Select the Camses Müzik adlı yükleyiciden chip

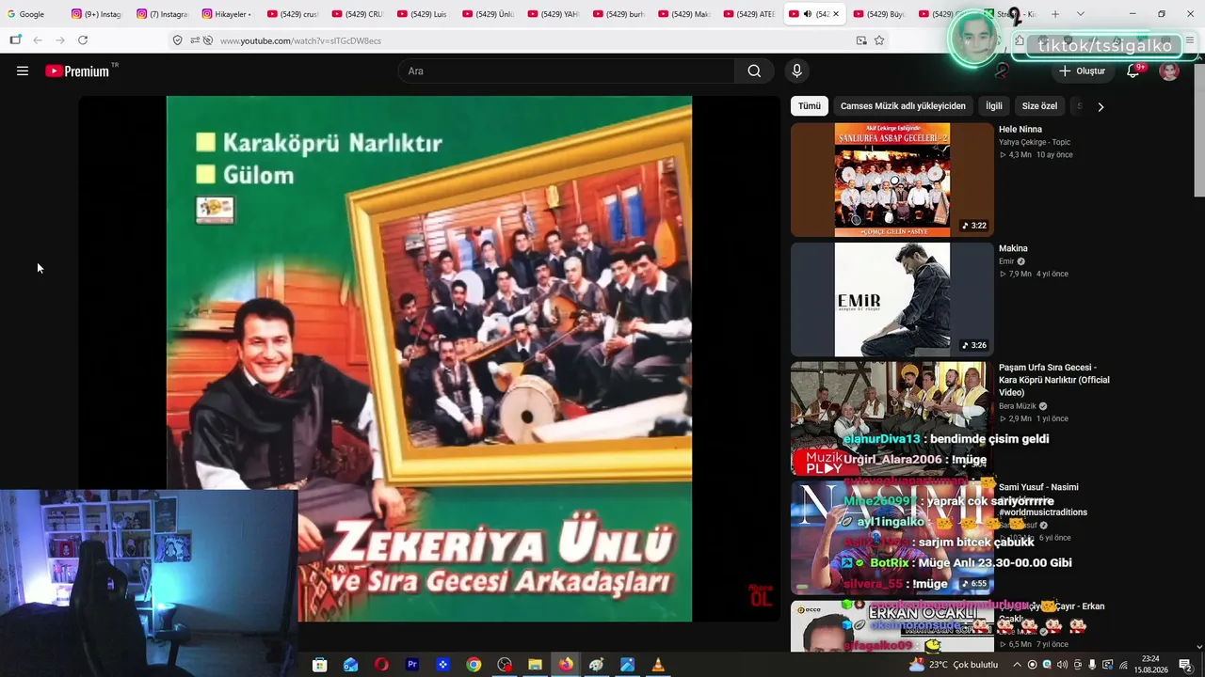[903, 106]
